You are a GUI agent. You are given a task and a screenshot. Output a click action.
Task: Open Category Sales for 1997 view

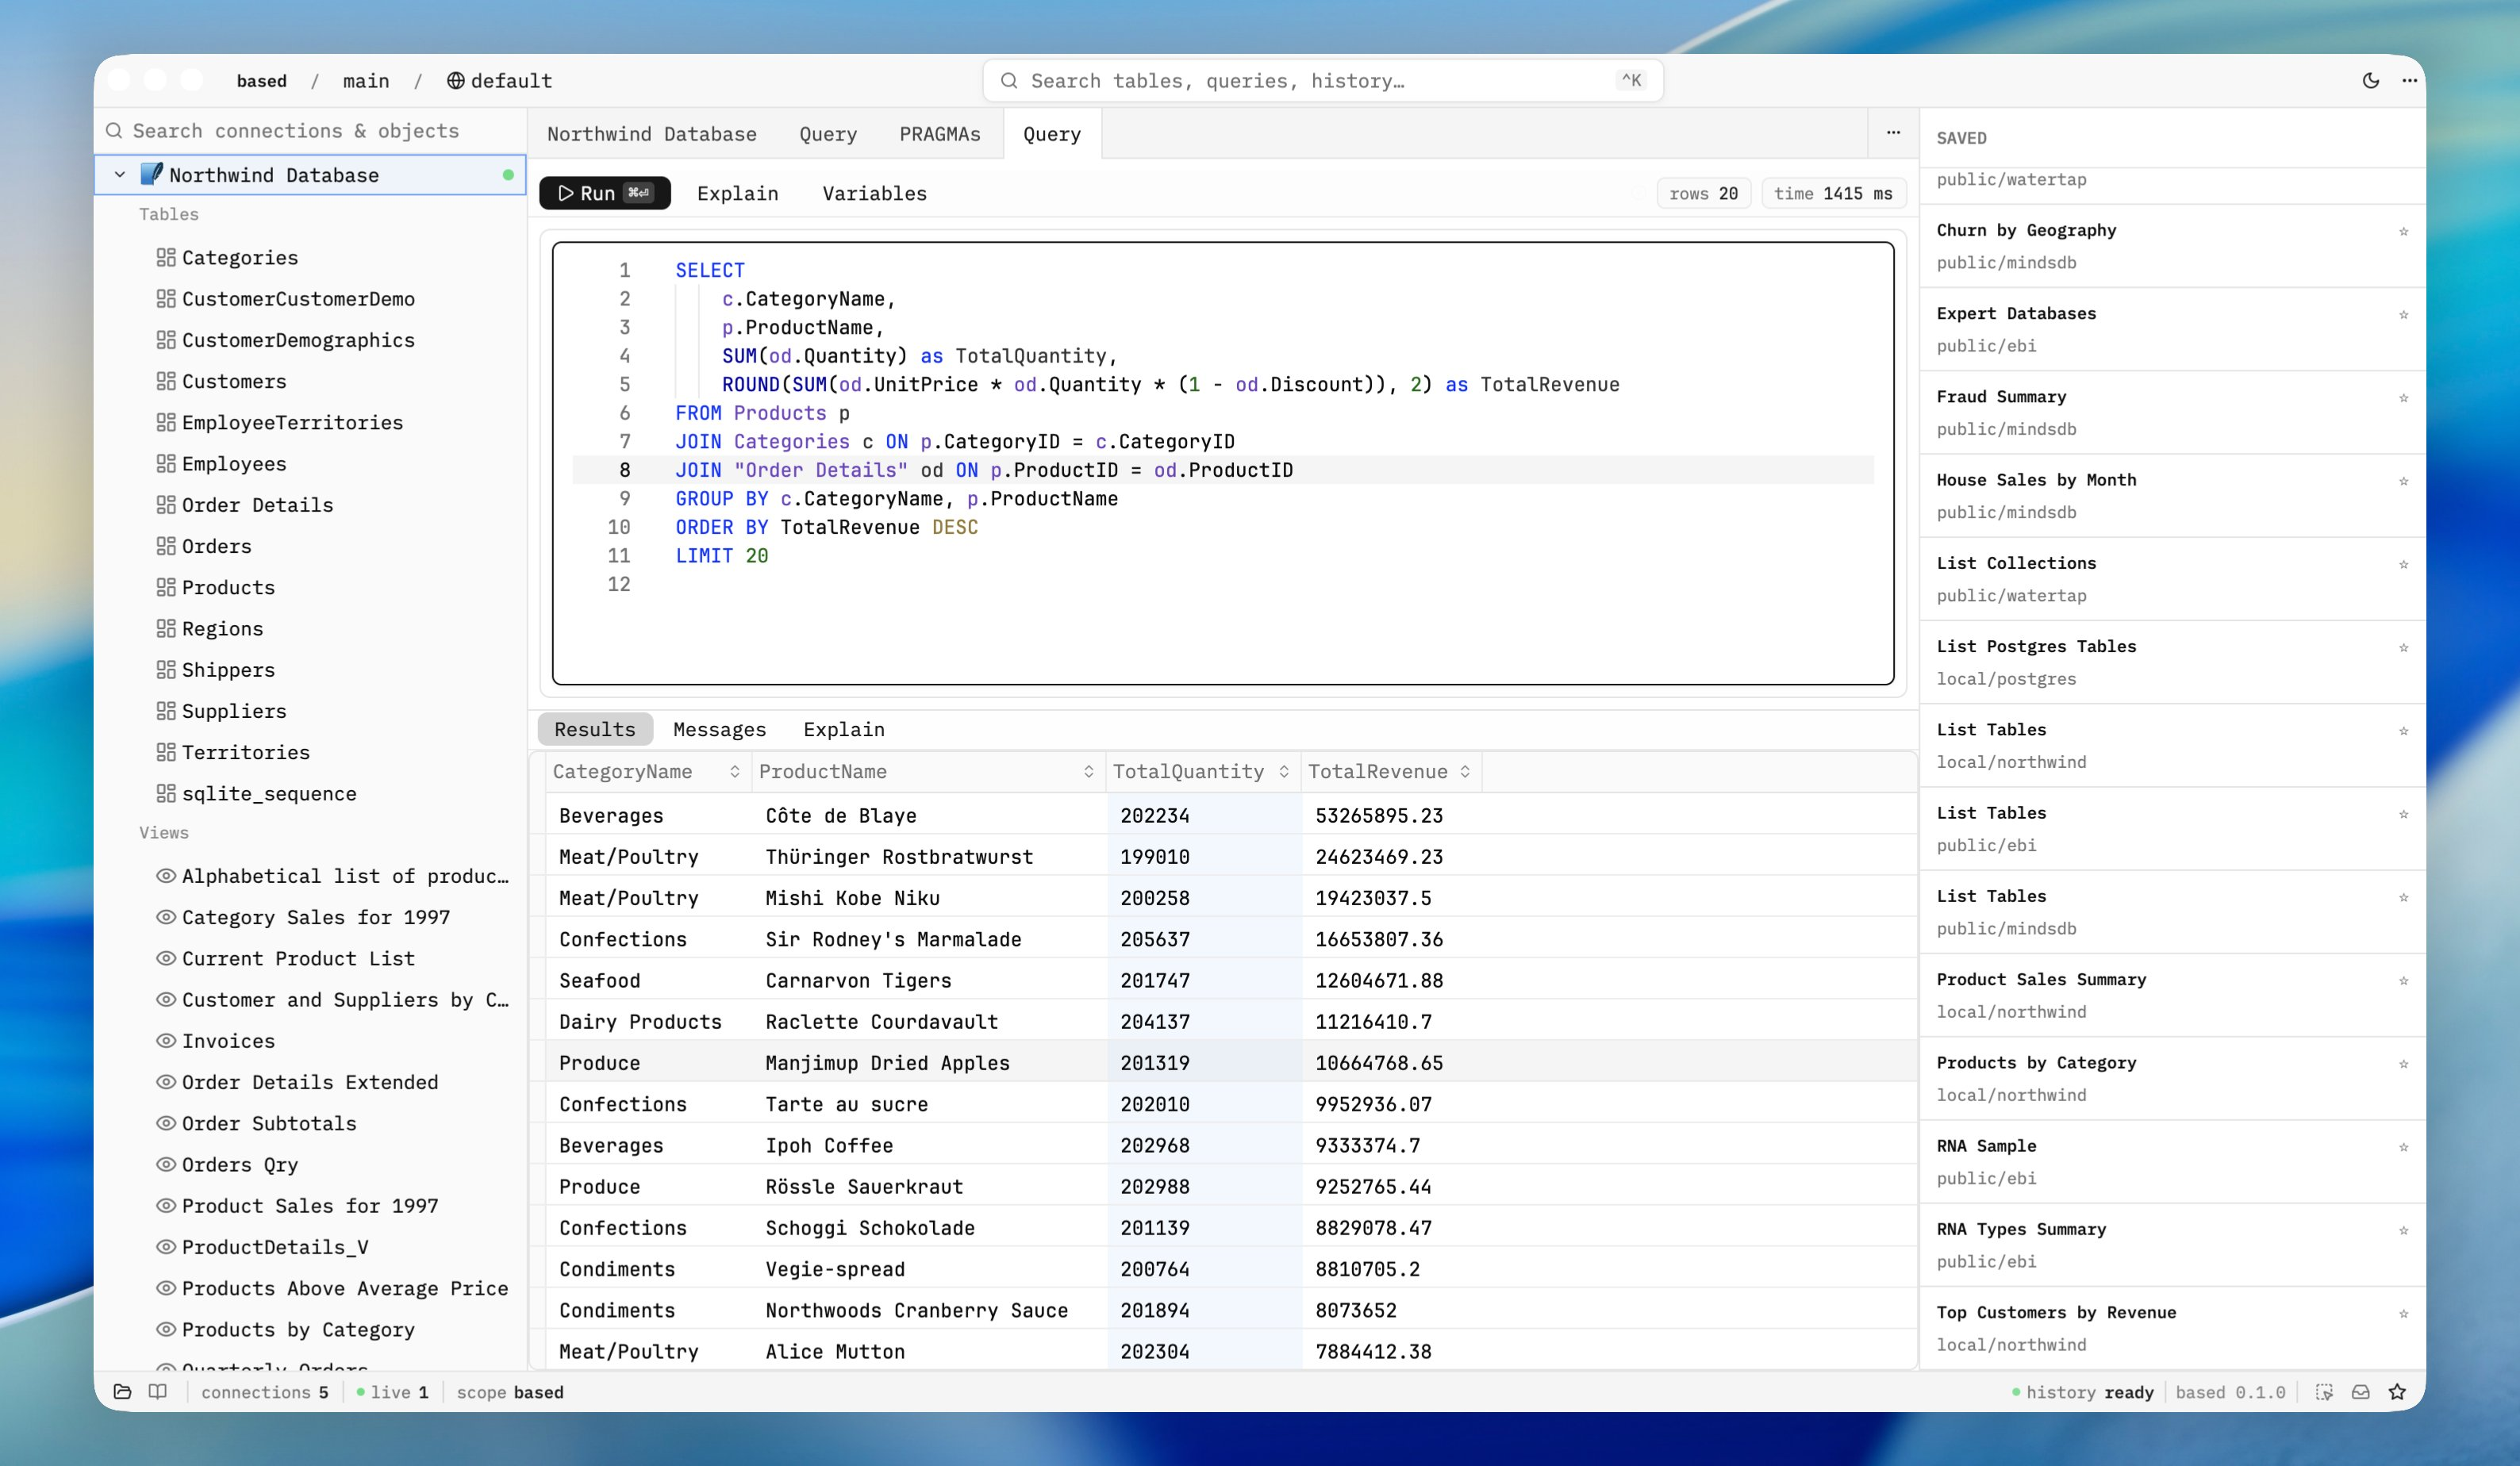pos(315,917)
